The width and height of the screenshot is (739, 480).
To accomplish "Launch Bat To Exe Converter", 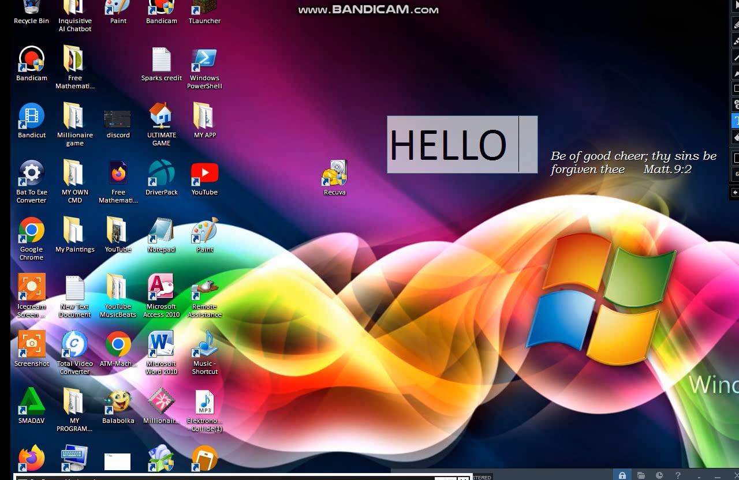I will pyautogui.click(x=31, y=182).
